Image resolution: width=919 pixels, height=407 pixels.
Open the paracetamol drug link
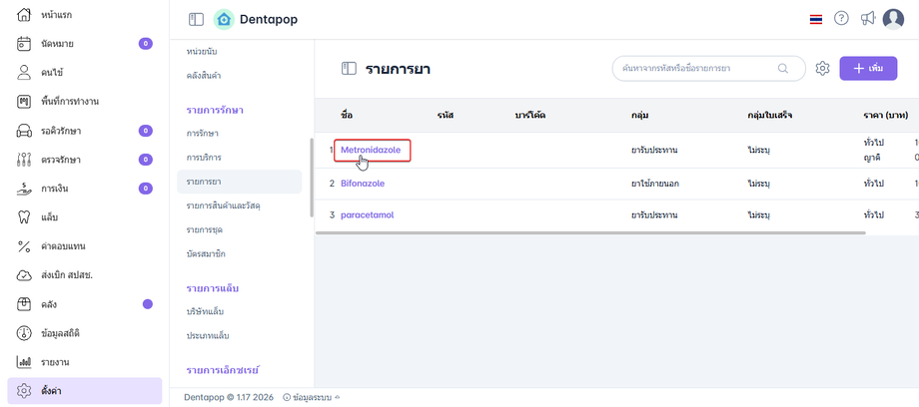pos(367,214)
